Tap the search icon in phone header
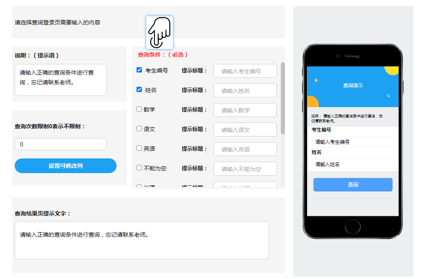 [388, 96]
